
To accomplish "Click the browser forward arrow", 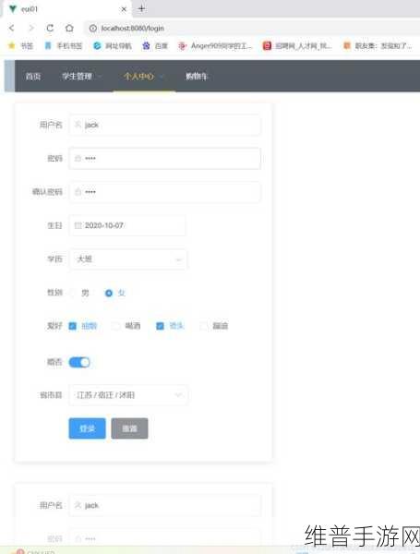I will tap(31, 28).
